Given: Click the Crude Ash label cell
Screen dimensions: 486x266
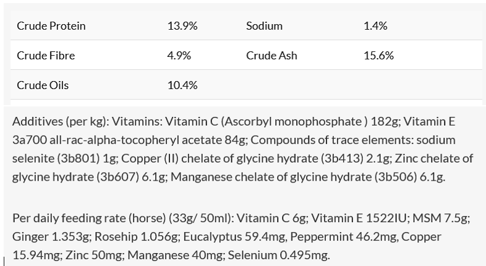Looking at the screenshot, I should click(271, 56).
